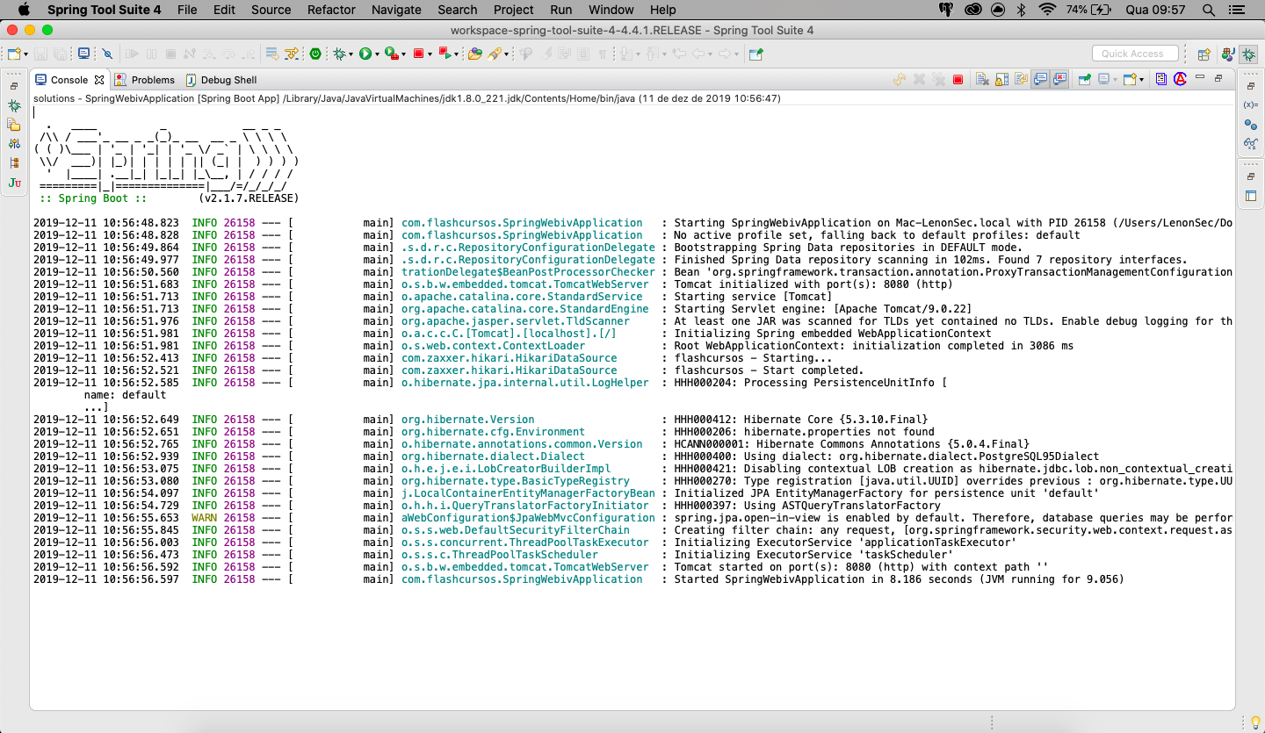Open the Open Console dropdown arrow

[1142, 79]
